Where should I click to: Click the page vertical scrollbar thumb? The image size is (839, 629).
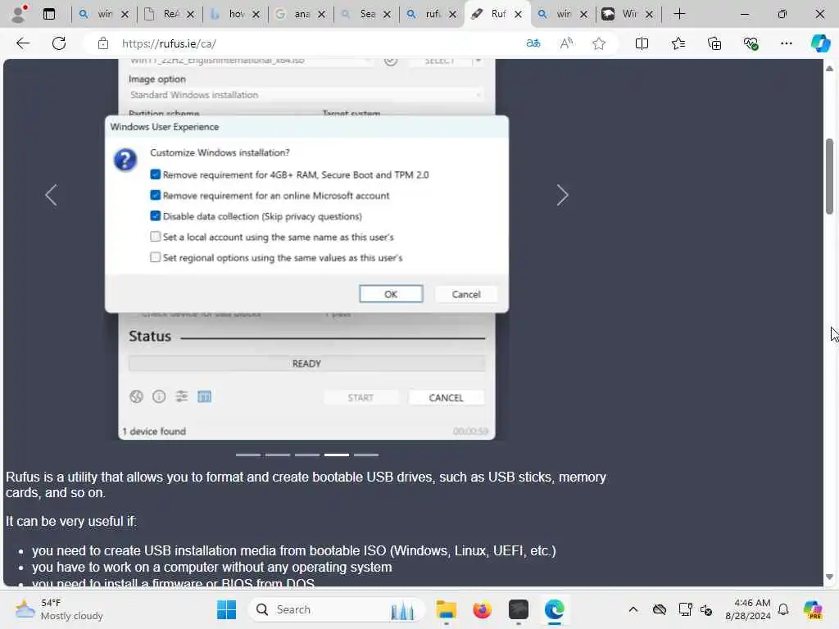(x=829, y=177)
